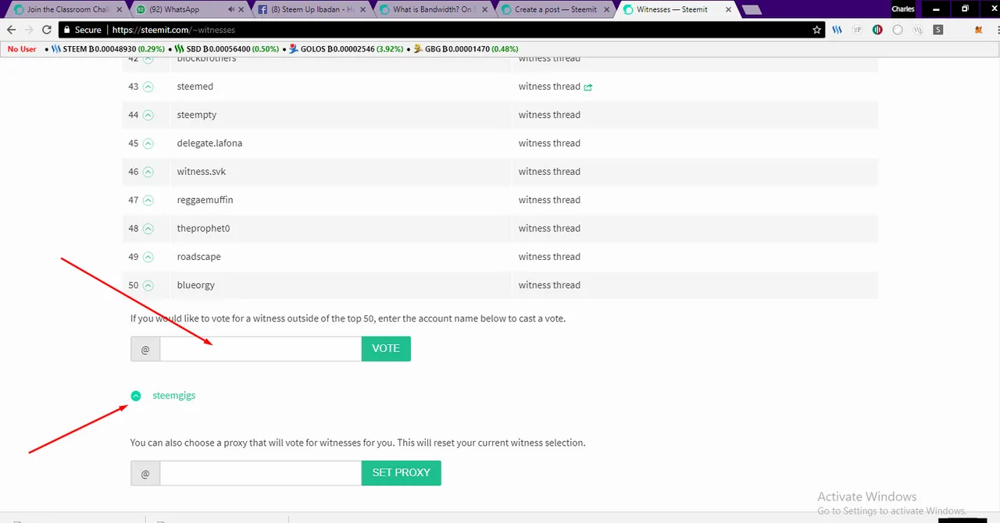Image resolution: width=1000 pixels, height=523 pixels.
Task: Switch to Join the Classroom Challenge tab
Action: point(68,9)
